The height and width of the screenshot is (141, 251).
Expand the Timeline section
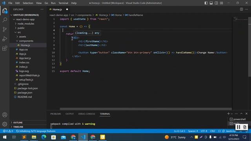pos(18,127)
